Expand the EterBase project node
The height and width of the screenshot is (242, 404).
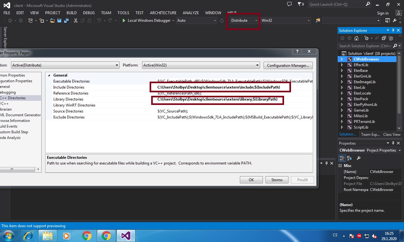click(x=342, y=71)
